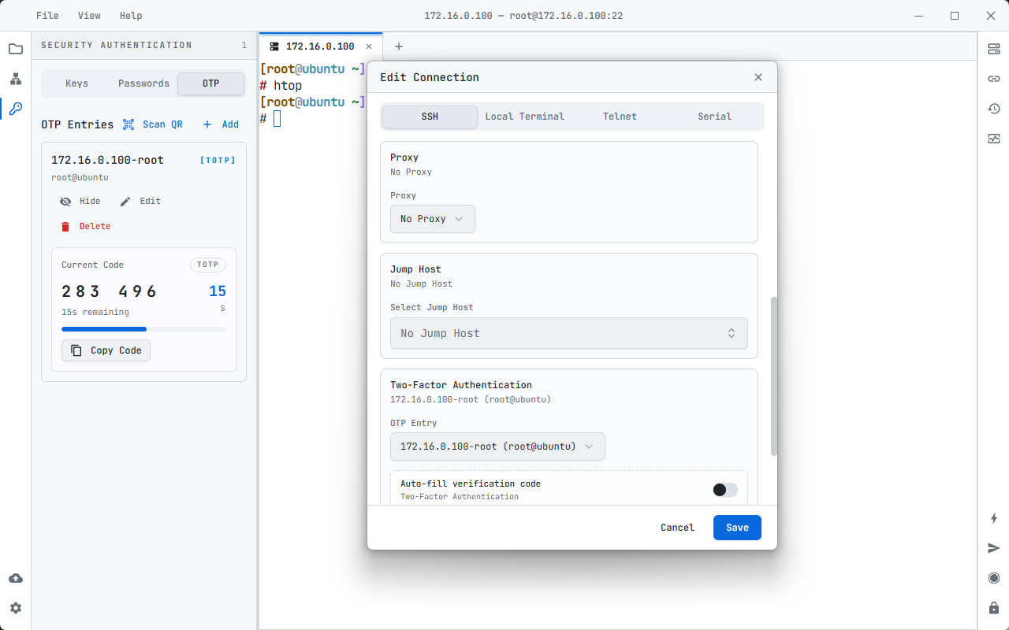Select the SSH connection type tab
The image size is (1009, 630).
point(430,117)
